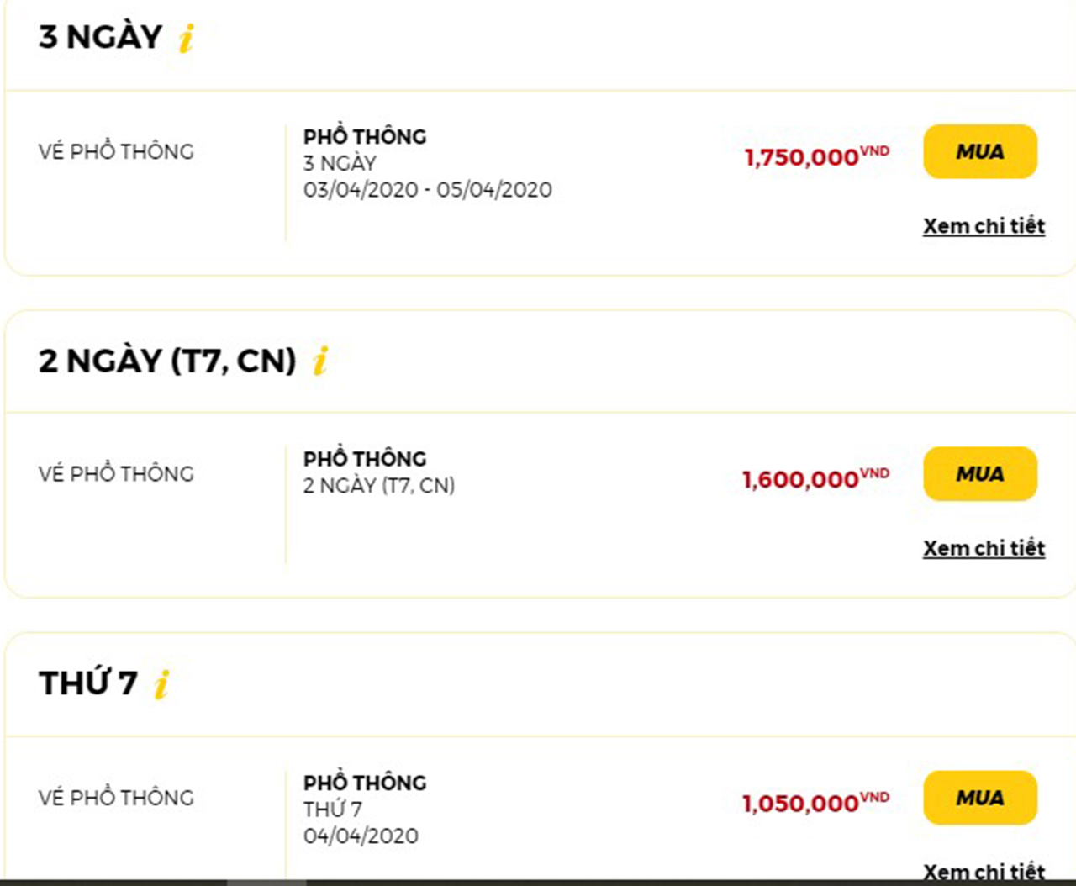This screenshot has width=1076, height=886.
Task: Click VÉ PHỔ THÔNG label in the 2 NGÀY section
Action: [x=116, y=474]
